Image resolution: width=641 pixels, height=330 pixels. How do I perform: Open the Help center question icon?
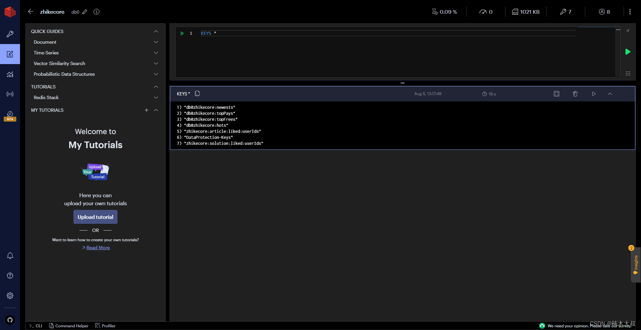[x=10, y=276]
